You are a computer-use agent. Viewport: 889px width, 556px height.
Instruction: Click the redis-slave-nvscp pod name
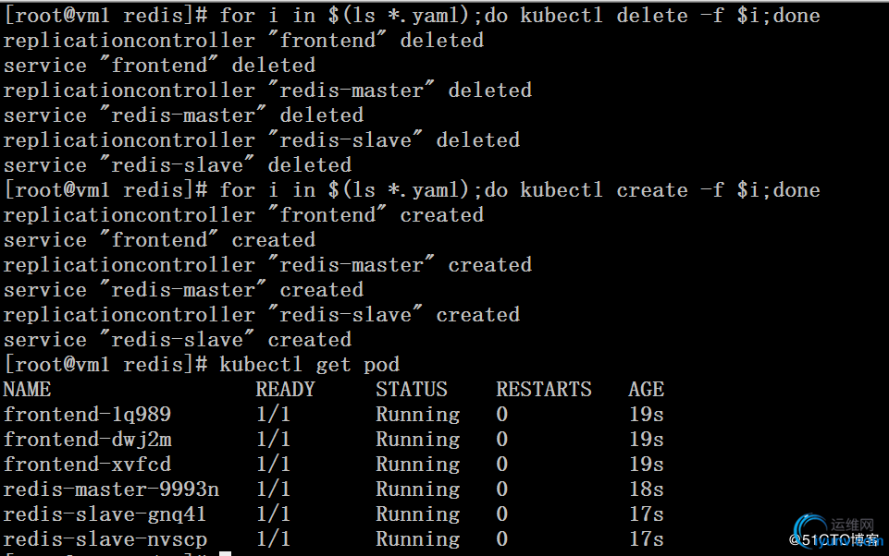point(105,539)
